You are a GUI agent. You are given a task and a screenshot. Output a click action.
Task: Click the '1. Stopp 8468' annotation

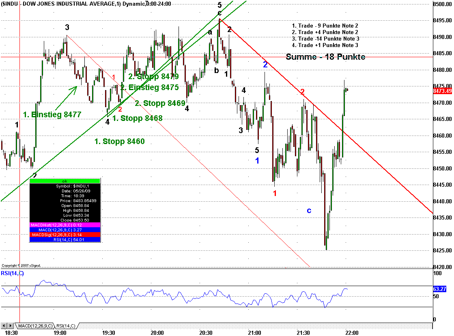(137, 118)
